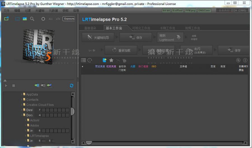This screenshot has width=252, height=148.
Task: Click the folder tree scrollbar up arrow
Action: tap(73, 94)
